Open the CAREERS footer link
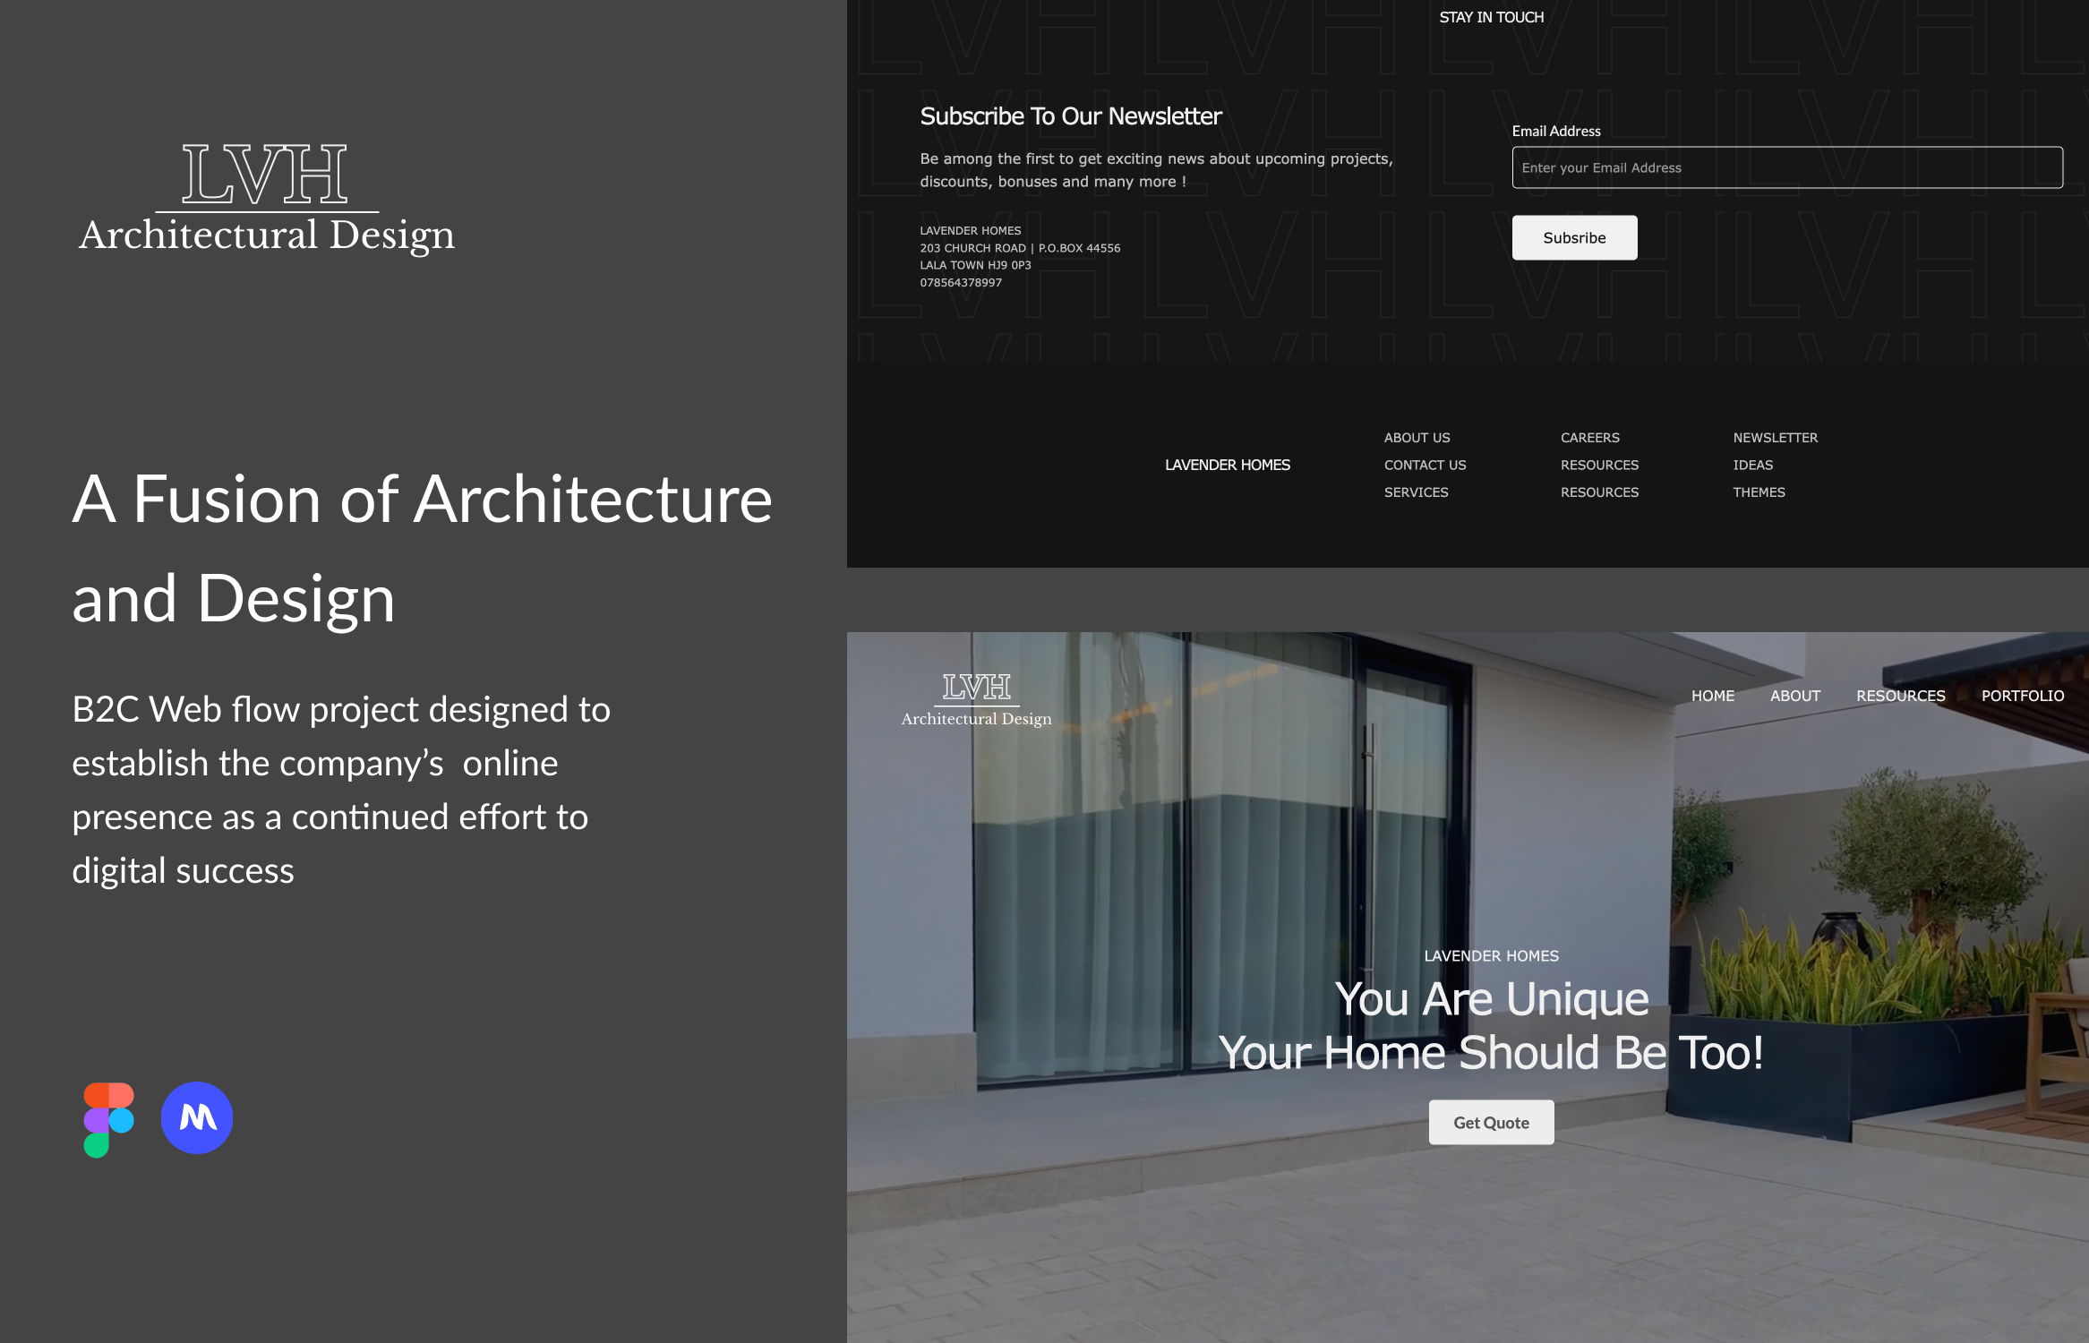 tap(1589, 437)
